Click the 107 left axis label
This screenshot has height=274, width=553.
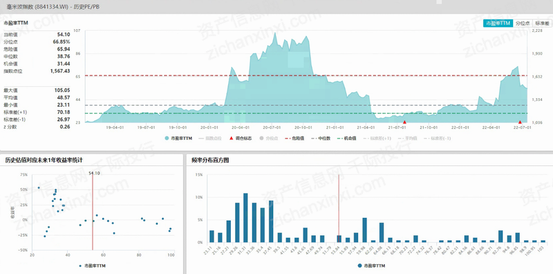point(77,30)
